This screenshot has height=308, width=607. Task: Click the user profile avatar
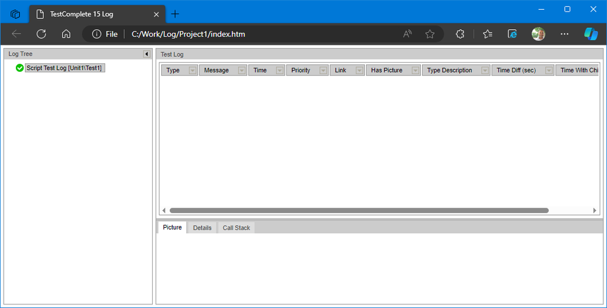point(538,34)
